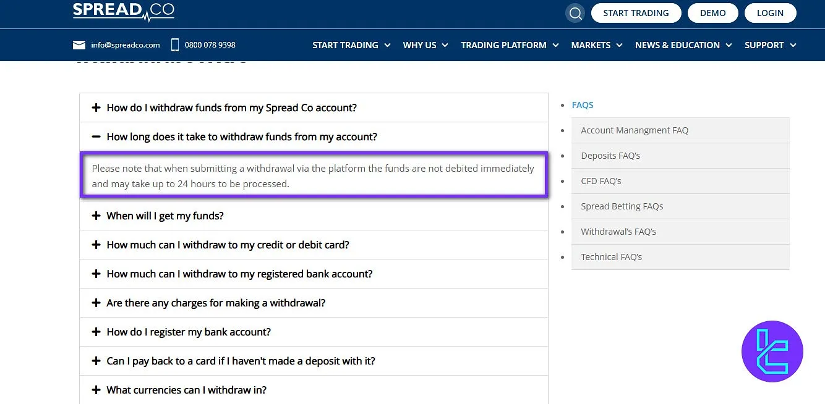Click the DEMO button
Viewport: 825px width, 404px height.
pyautogui.click(x=712, y=12)
